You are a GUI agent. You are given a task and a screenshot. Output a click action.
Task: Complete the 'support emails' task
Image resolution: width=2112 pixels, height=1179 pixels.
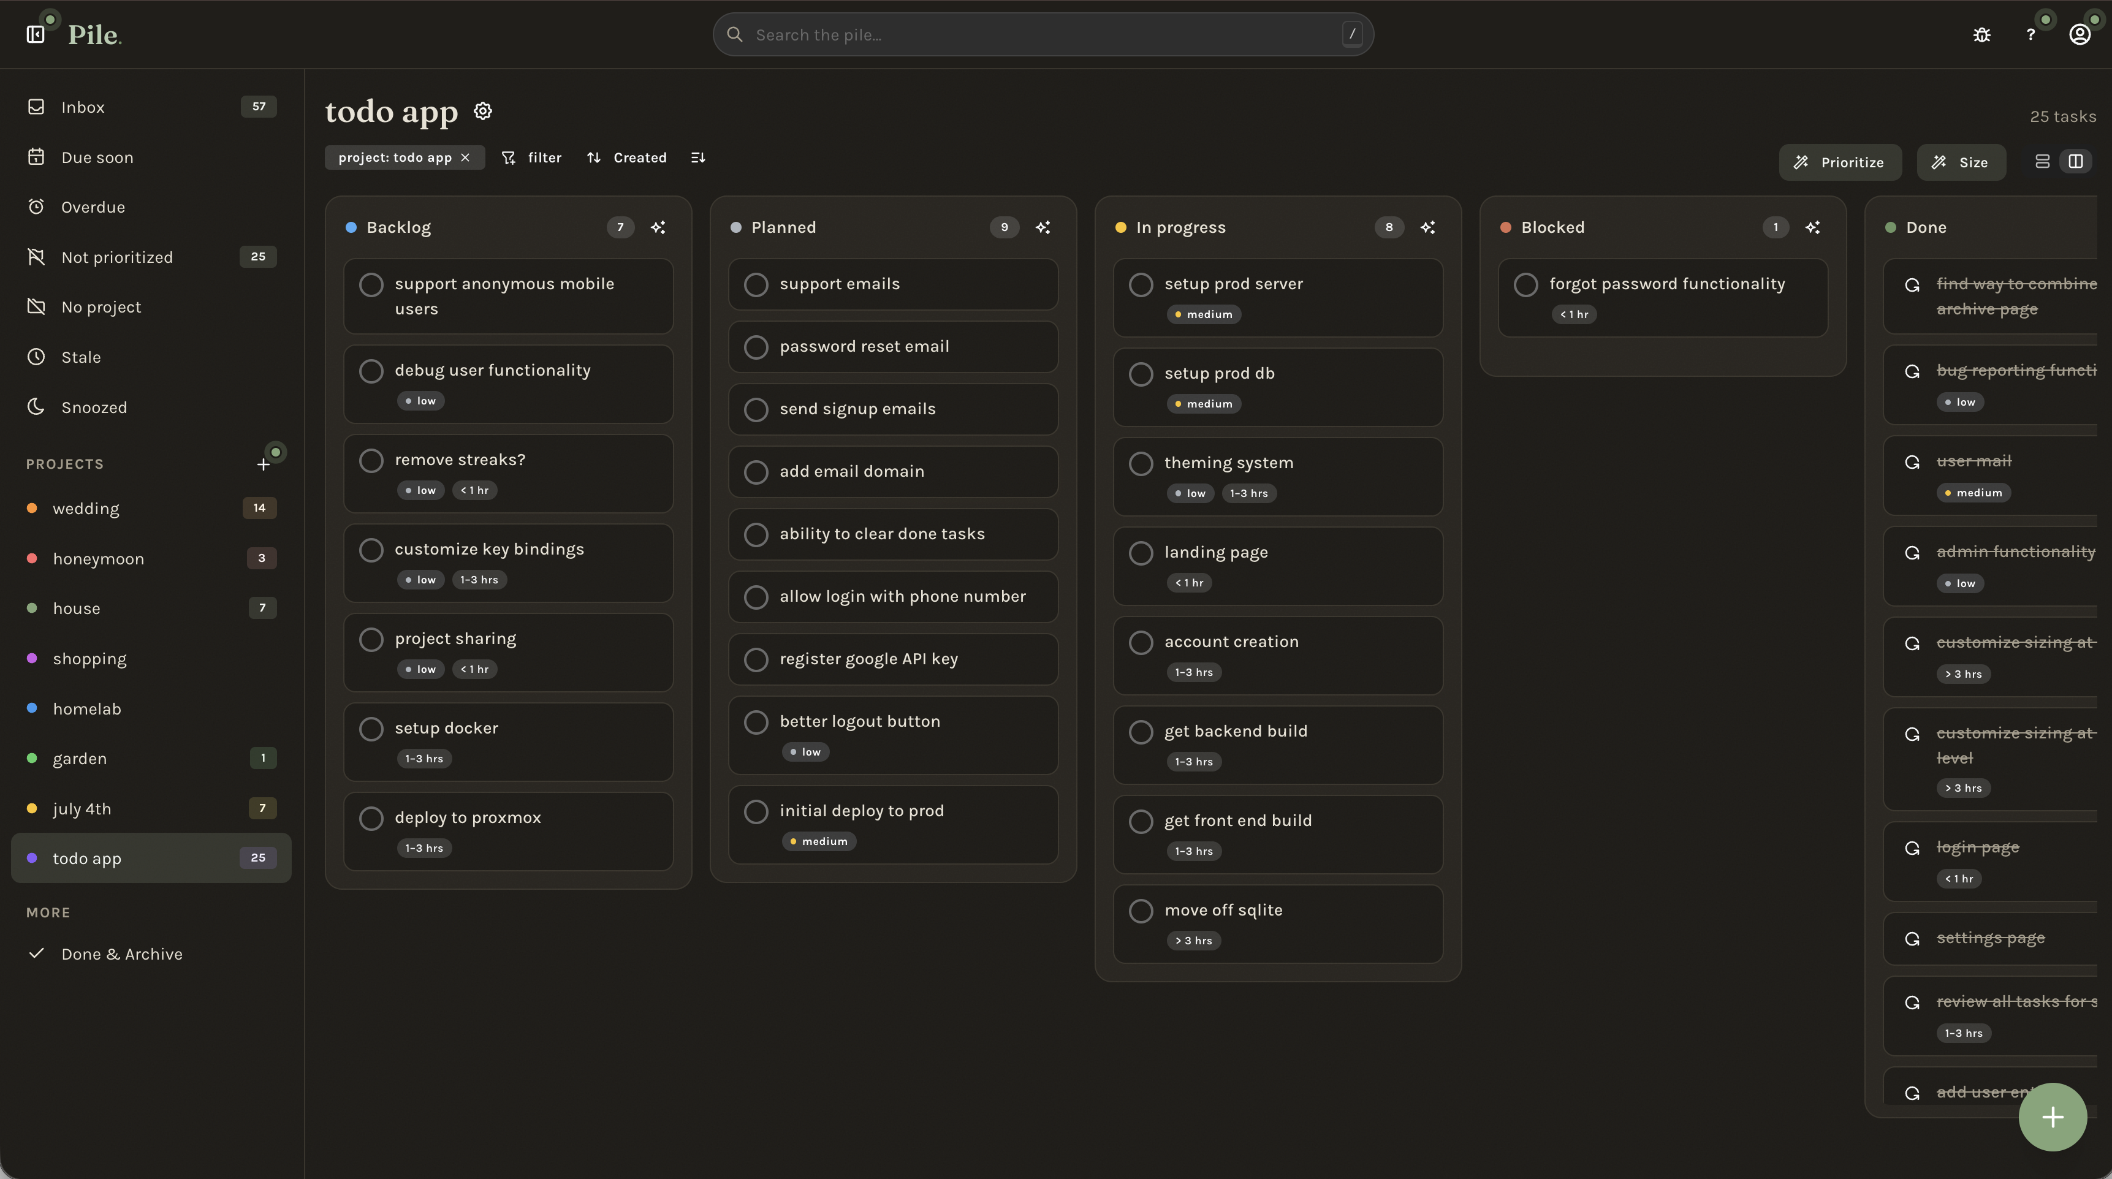(x=756, y=284)
